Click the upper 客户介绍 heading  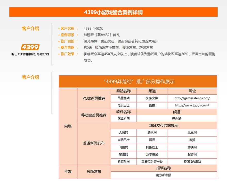point(30,29)
